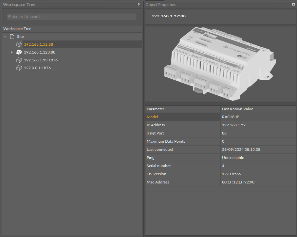The width and height of the screenshot is (297, 237).
Task: Click device icon for 192.168.1.52:88
Action: (x=19, y=44)
